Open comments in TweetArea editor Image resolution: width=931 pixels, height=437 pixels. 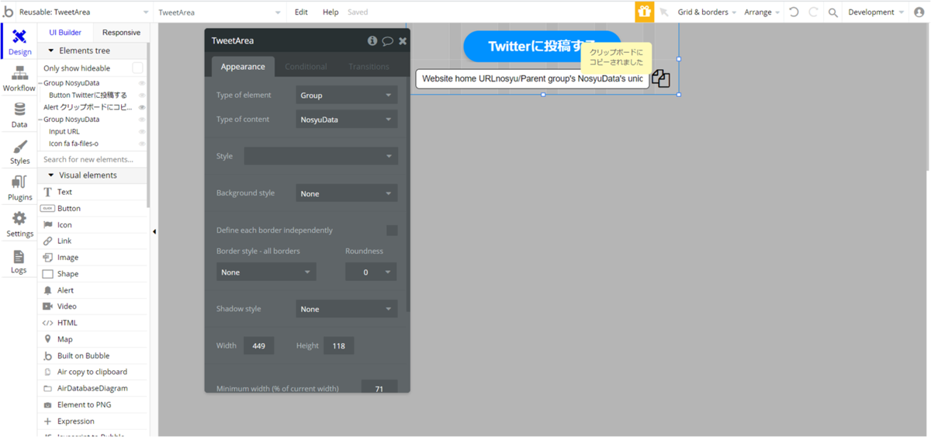pyautogui.click(x=387, y=40)
